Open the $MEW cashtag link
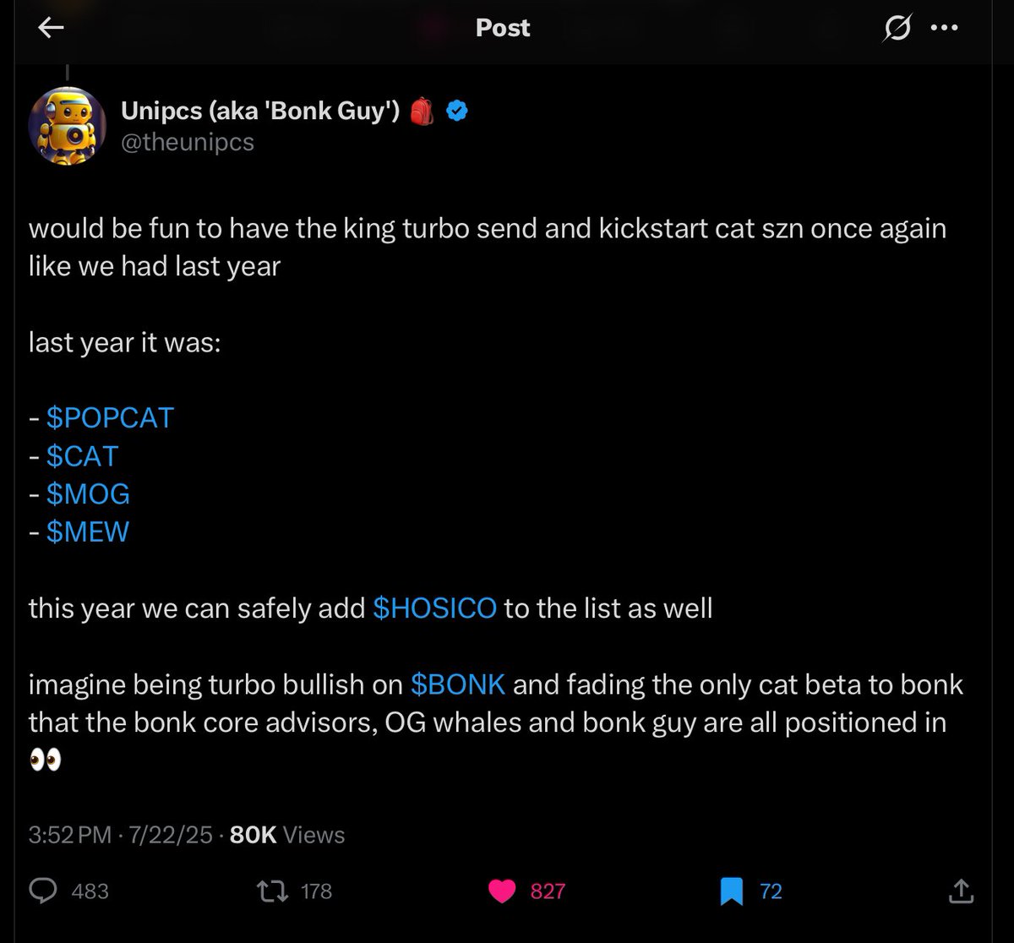This screenshot has height=943, width=1014. pos(88,532)
